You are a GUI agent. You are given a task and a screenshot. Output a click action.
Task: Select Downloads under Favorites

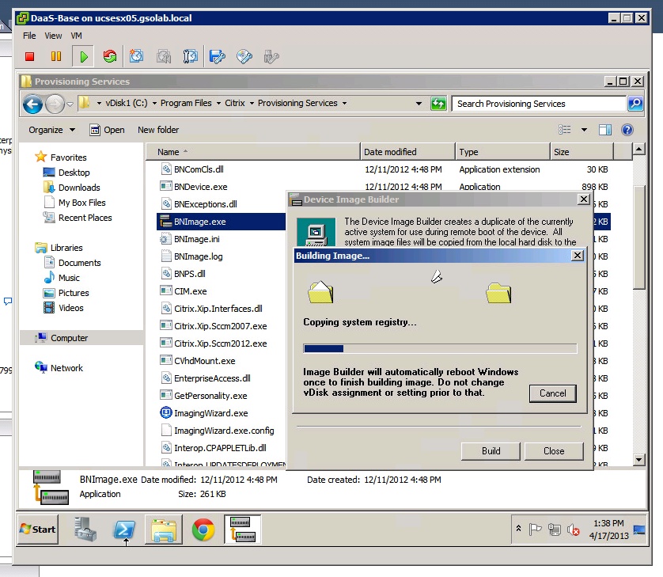pos(79,188)
